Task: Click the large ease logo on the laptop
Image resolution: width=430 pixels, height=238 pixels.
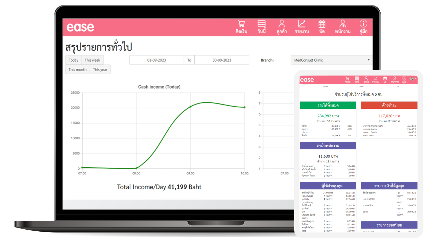Action: (80, 27)
